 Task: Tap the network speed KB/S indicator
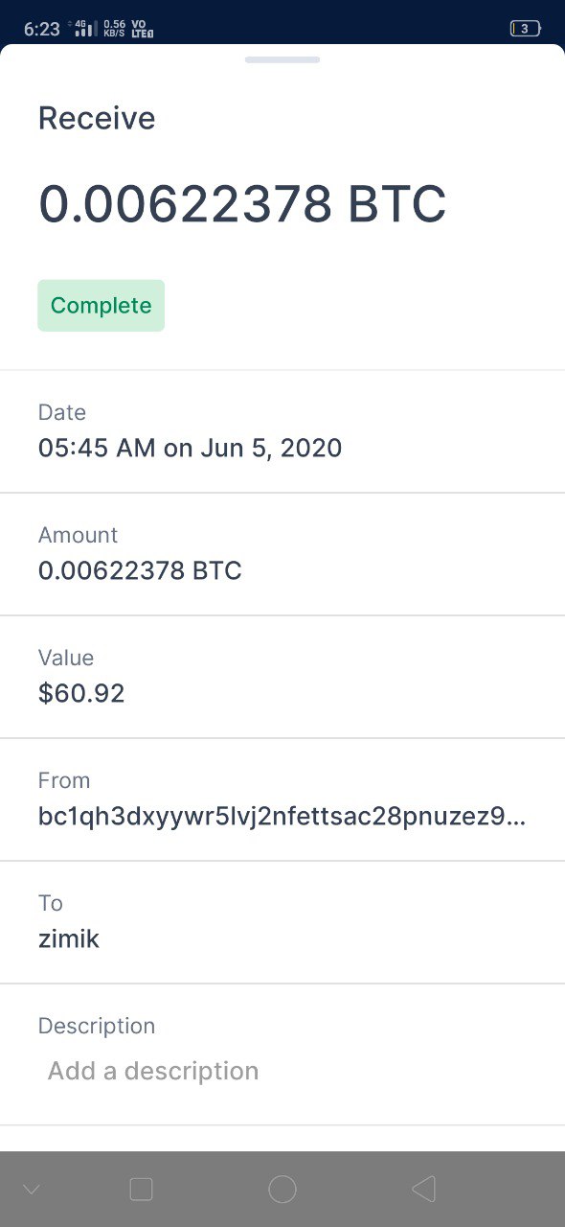click(x=114, y=29)
